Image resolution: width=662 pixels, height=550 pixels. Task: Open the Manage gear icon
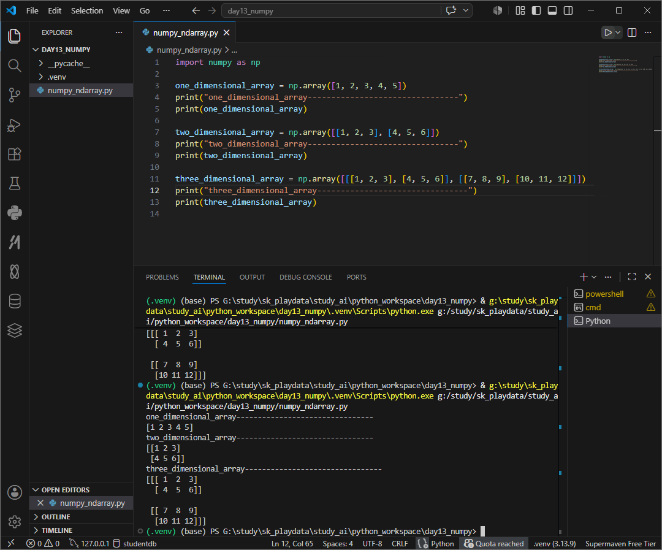pyautogui.click(x=14, y=522)
